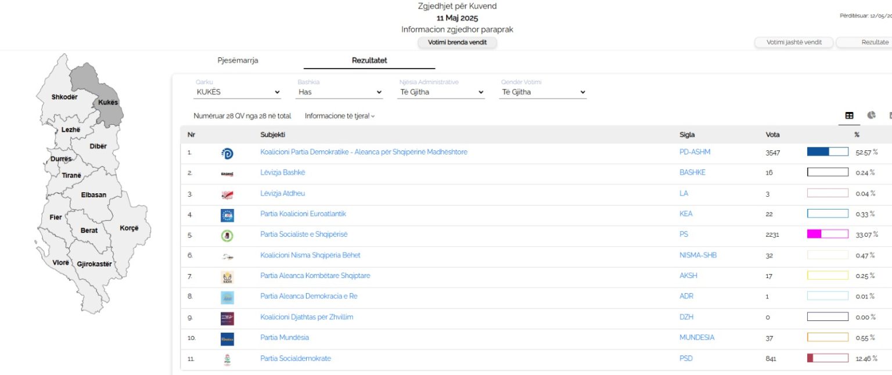Open the Qendër Votimi dropdown
The width and height of the screenshot is (892, 375).
pyautogui.click(x=543, y=92)
